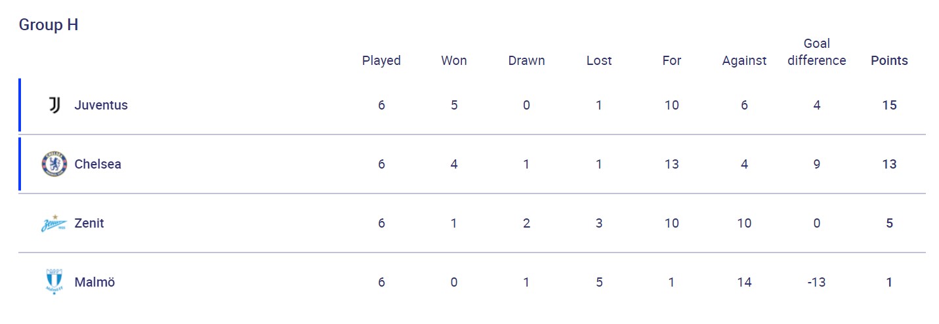Click the Lost column header
Viewport: 939px width, 324px height.
(599, 60)
